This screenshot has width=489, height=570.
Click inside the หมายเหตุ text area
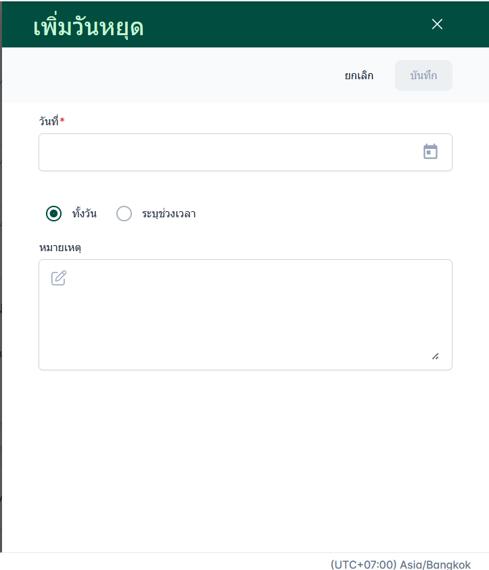pyautogui.click(x=245, y=318)
